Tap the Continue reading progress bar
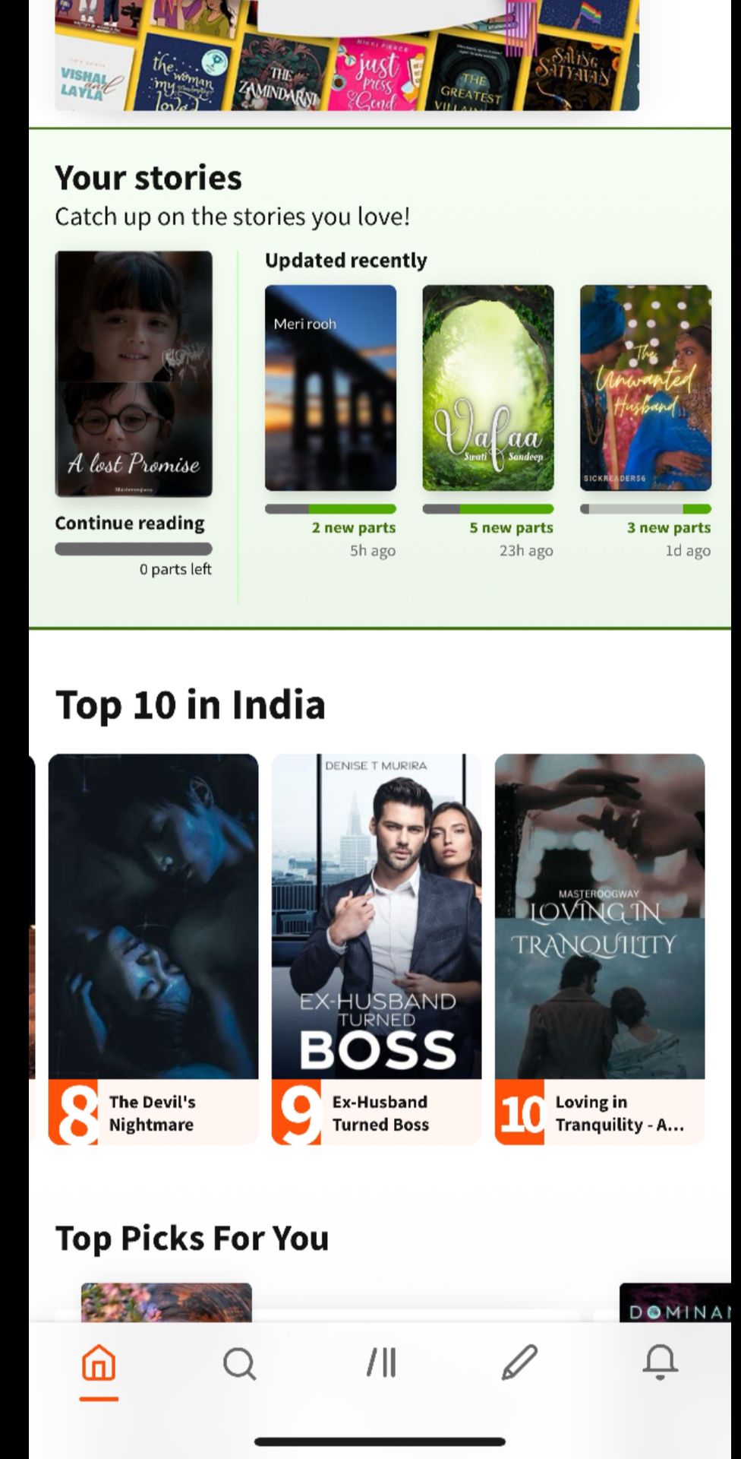 pyautogui.click(x=134, y=549)
